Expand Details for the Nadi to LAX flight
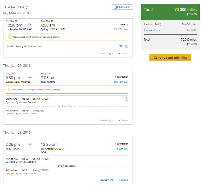This screenshot has width=201, height=187. (123, 180)
